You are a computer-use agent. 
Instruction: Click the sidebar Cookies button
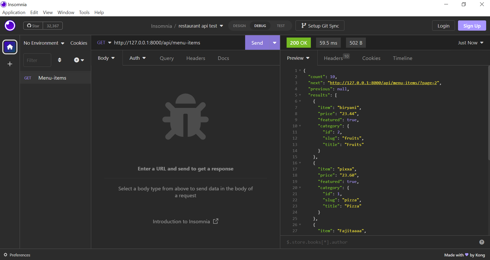79,43
